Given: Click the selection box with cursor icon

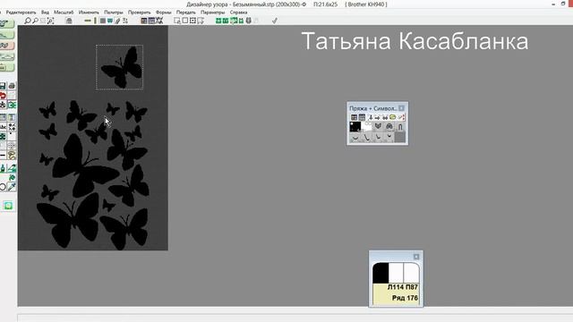Looking at the screenshot, I should pyautogui.click(x=177, y=21).
